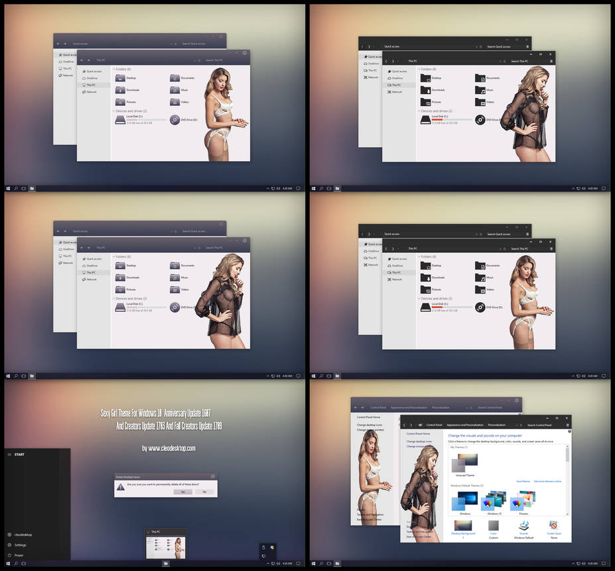615x571 pixels.
Task: Click Search Quick access field in top-right screenshot
Action: [499, 46]
